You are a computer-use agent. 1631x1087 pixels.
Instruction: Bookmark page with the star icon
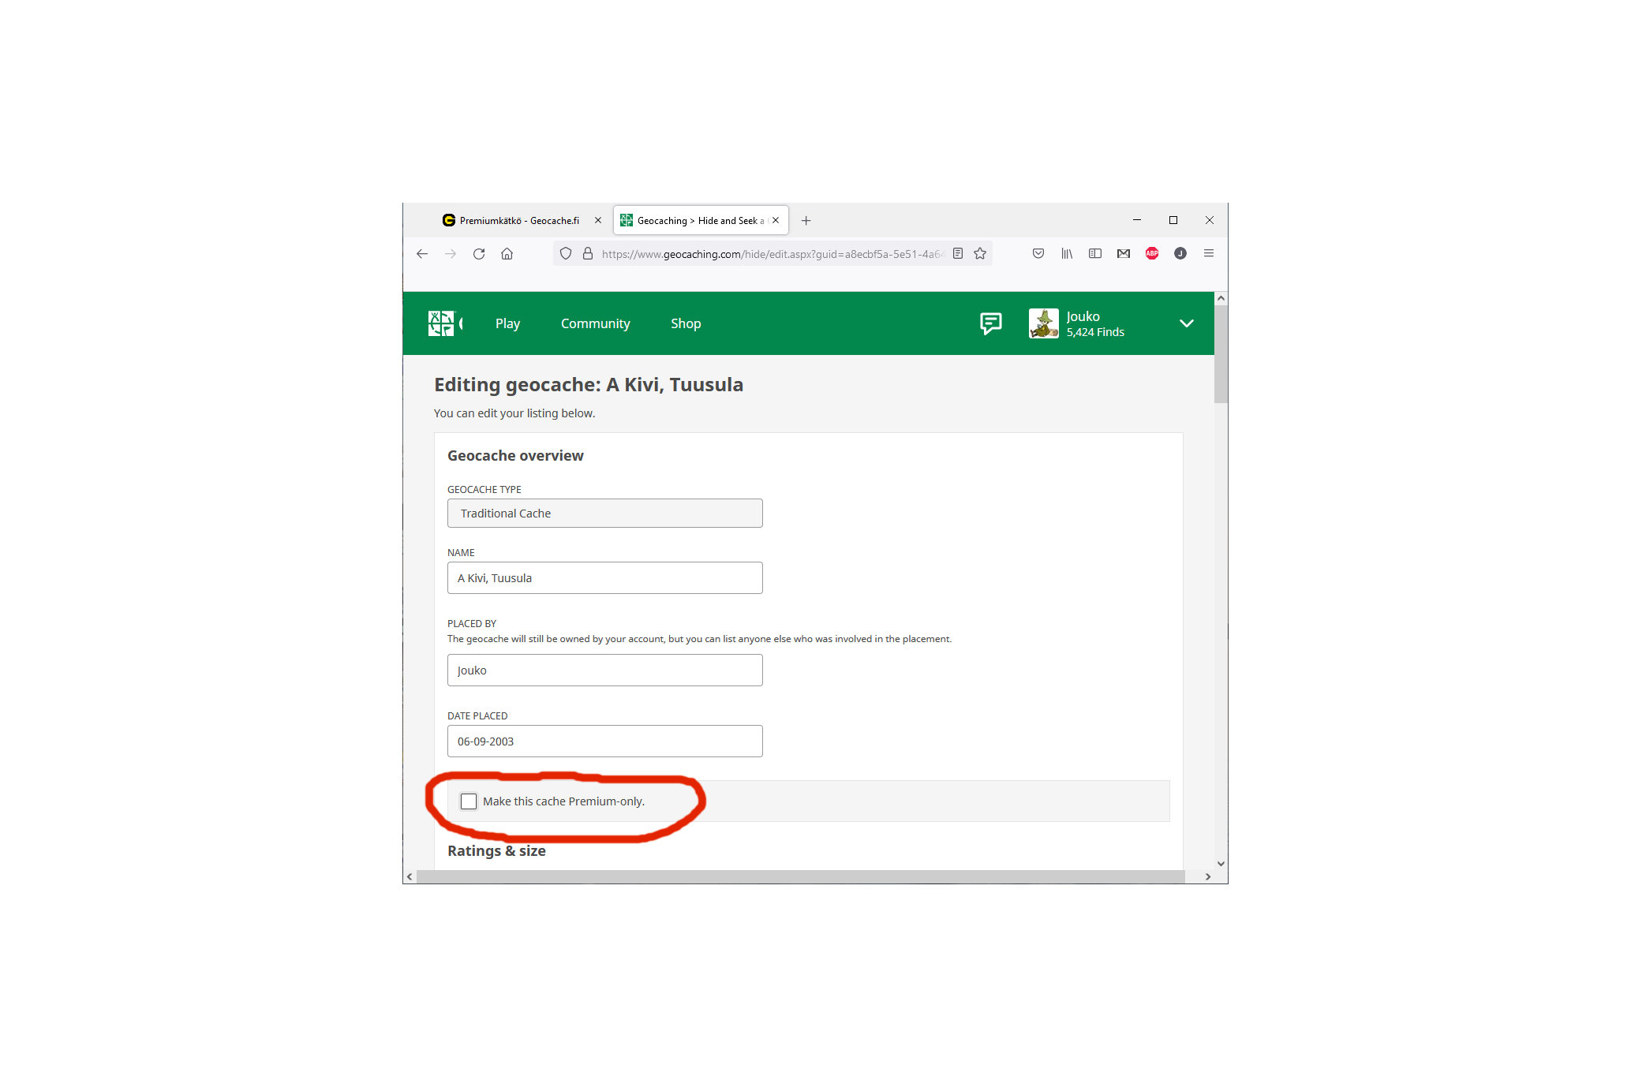click(980, 254)
